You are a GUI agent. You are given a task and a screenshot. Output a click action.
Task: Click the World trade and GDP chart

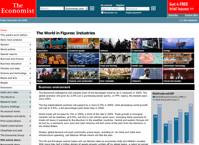pos(173,118)
